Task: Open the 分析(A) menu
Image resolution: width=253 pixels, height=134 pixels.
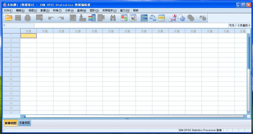Action: coord(69,10)
